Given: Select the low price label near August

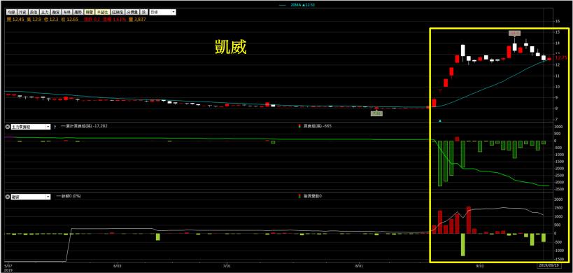Looking at the screenshot, I should [376, 113].
